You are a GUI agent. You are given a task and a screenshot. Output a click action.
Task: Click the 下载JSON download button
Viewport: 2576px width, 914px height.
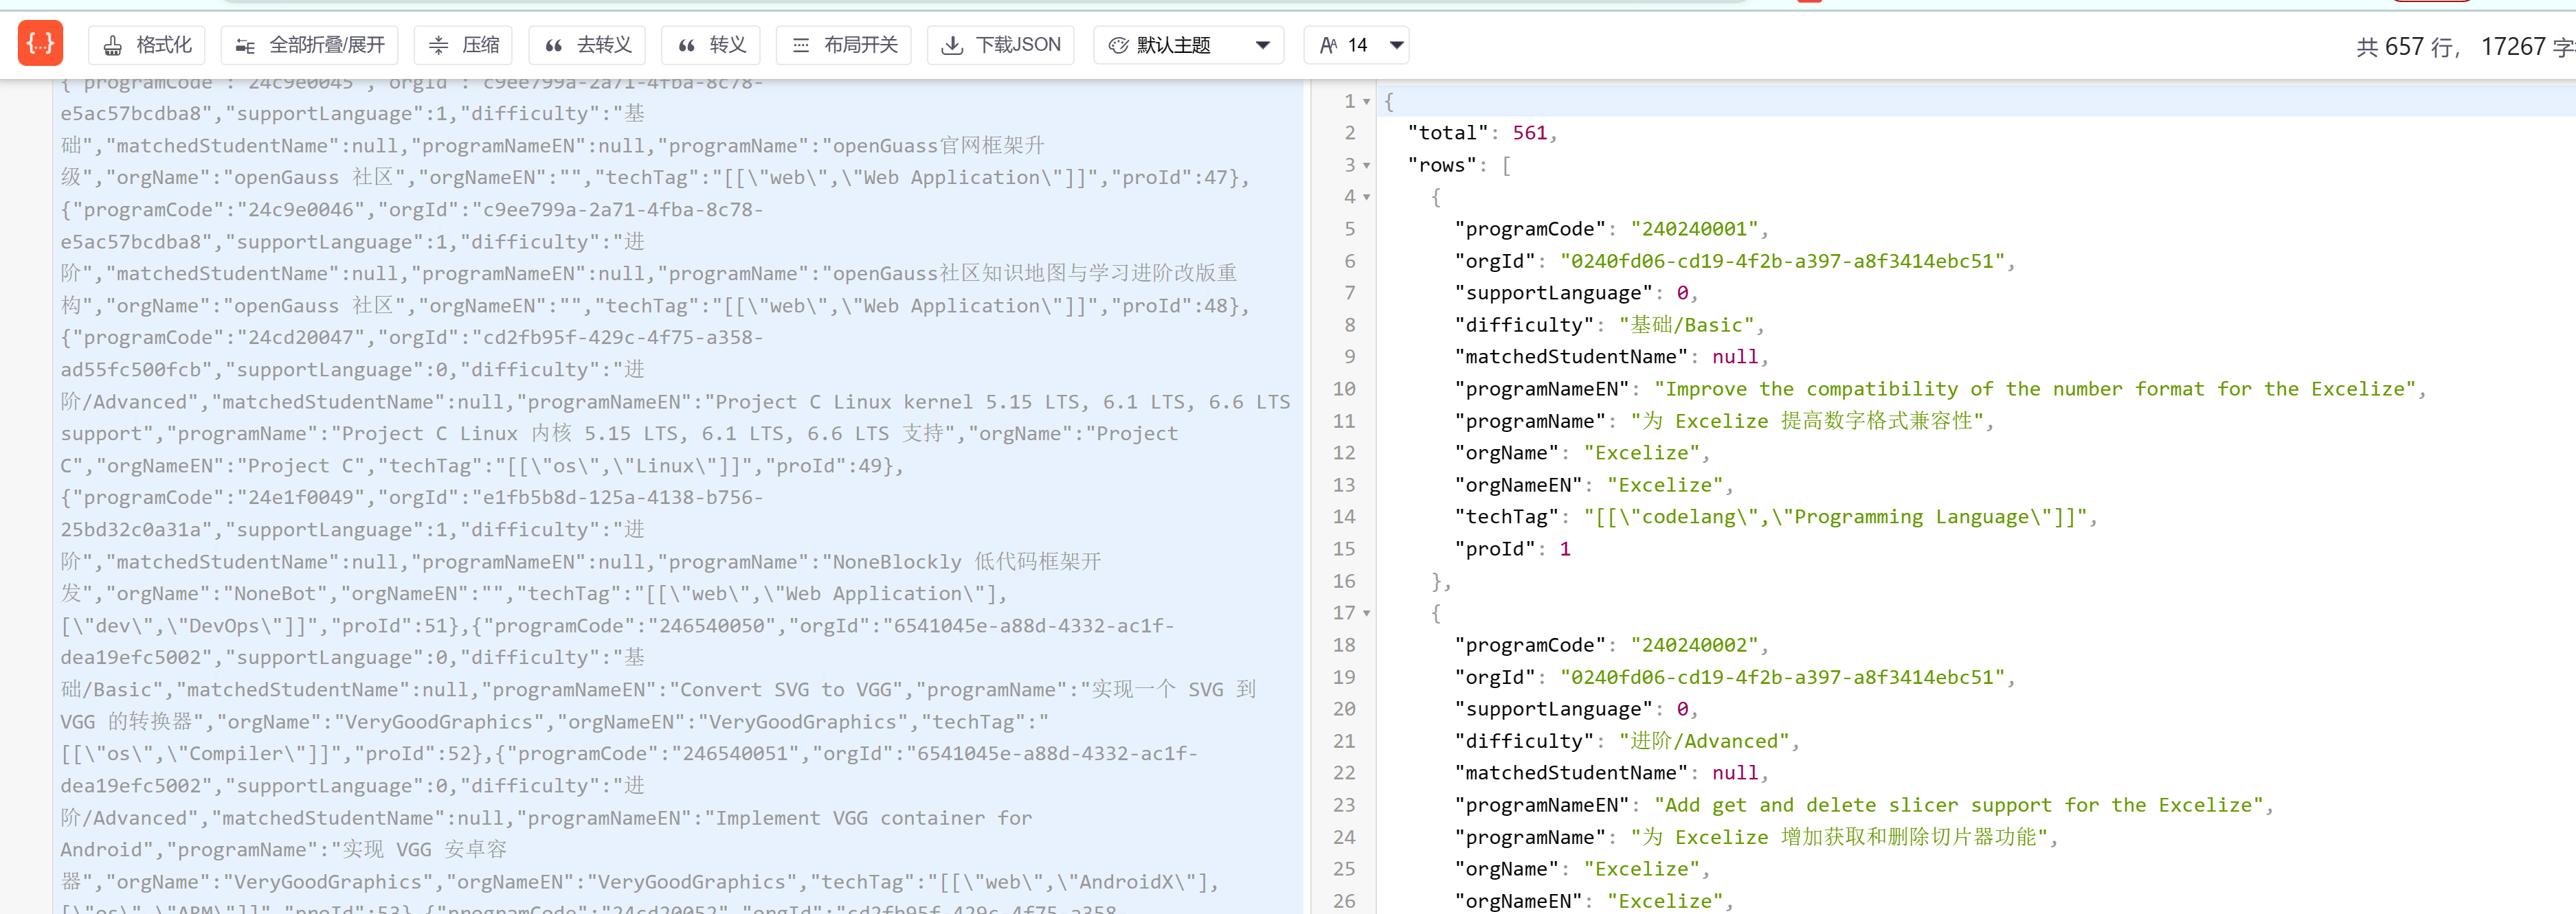pyautogui.click(x=1001, y=45)
